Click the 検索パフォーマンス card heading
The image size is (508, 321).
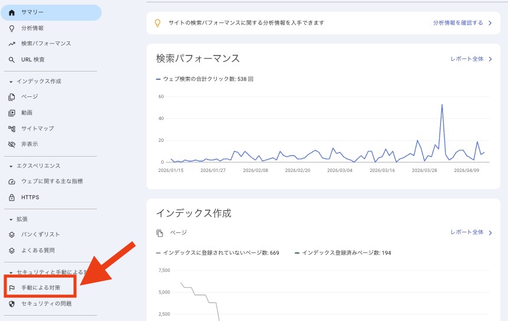click(198, 59)
